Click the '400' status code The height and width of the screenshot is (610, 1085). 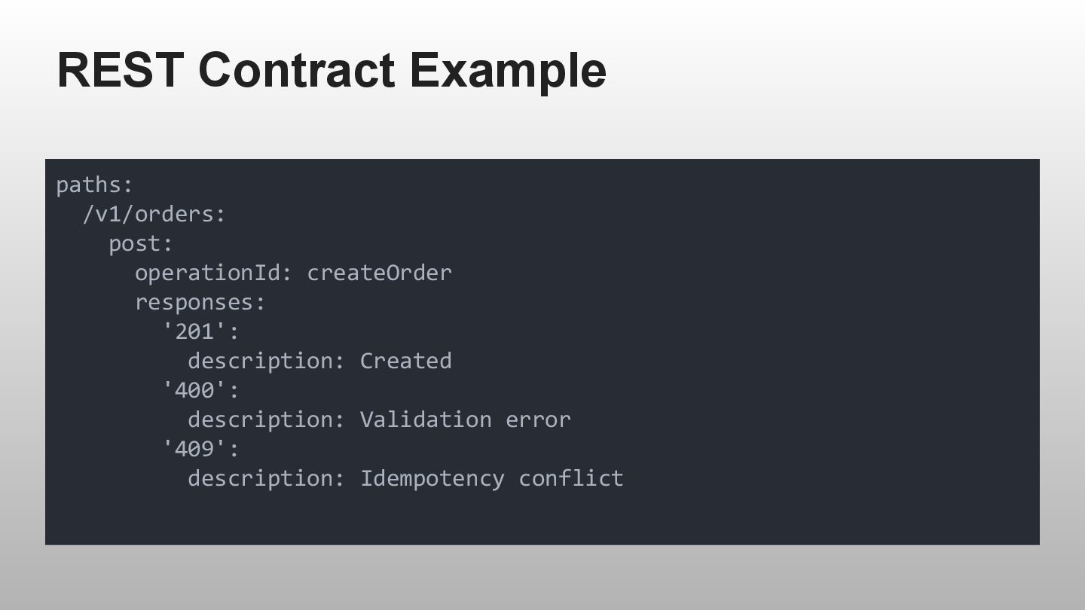(x=194, y=390)
